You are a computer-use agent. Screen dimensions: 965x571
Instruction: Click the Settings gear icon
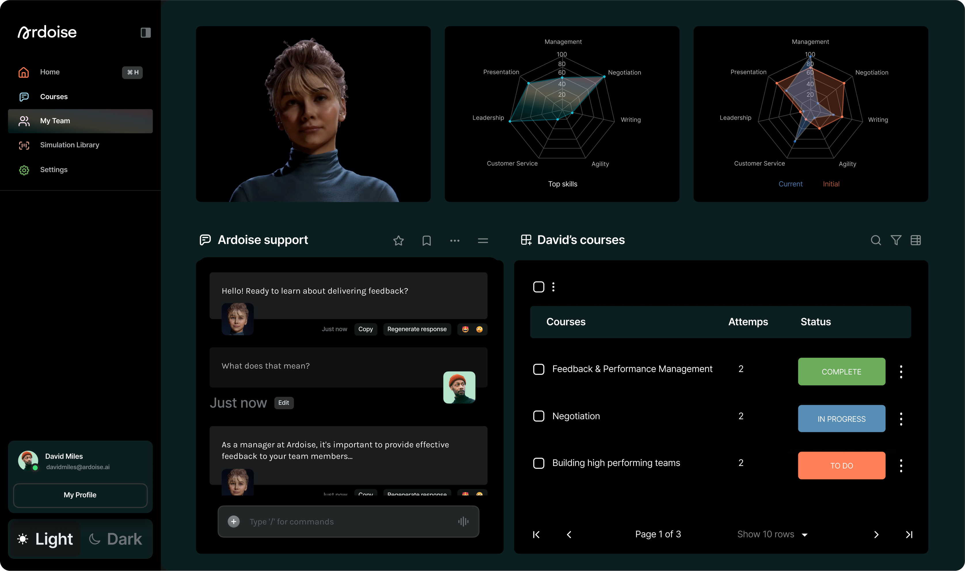[24, 170]
